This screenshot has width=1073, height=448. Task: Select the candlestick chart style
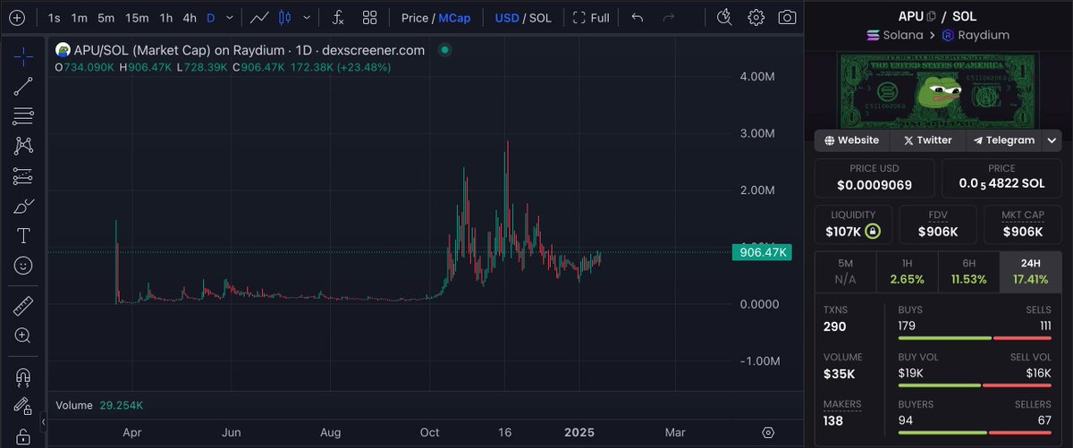[286, 17]
